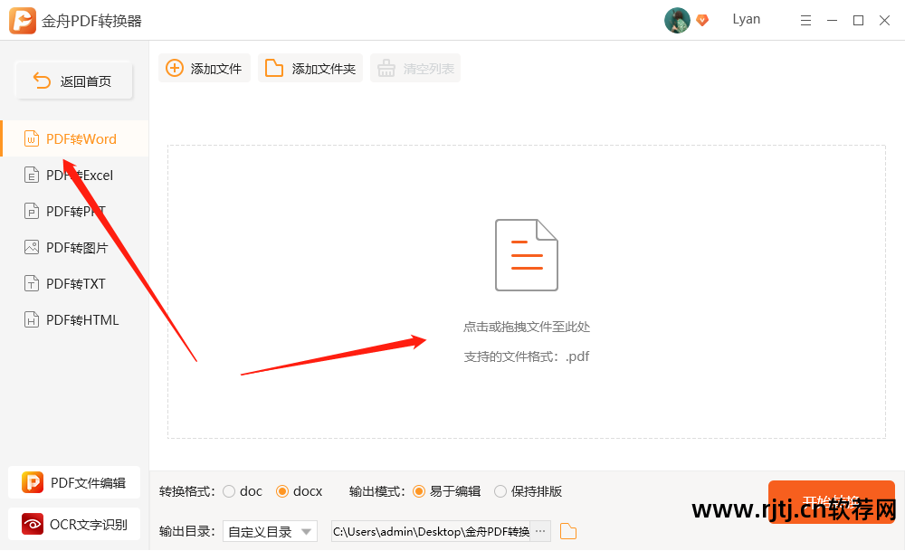
Task: Click the 添加文件 plus icon
Action: pos(174,67)
